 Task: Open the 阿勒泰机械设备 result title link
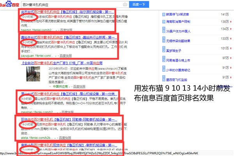(x=69, y=120)
